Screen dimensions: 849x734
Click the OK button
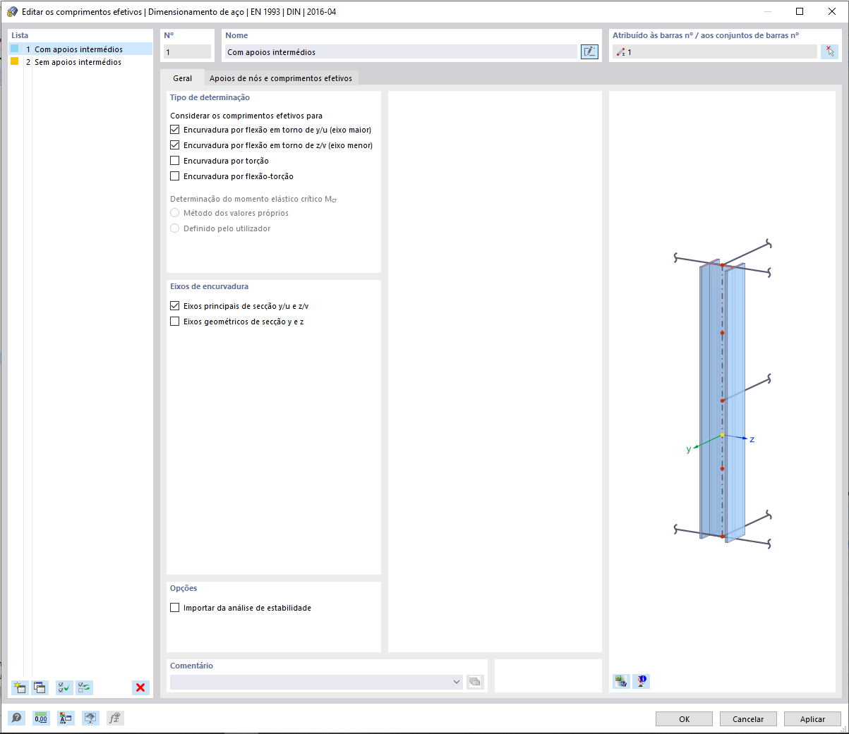point(684,718)
